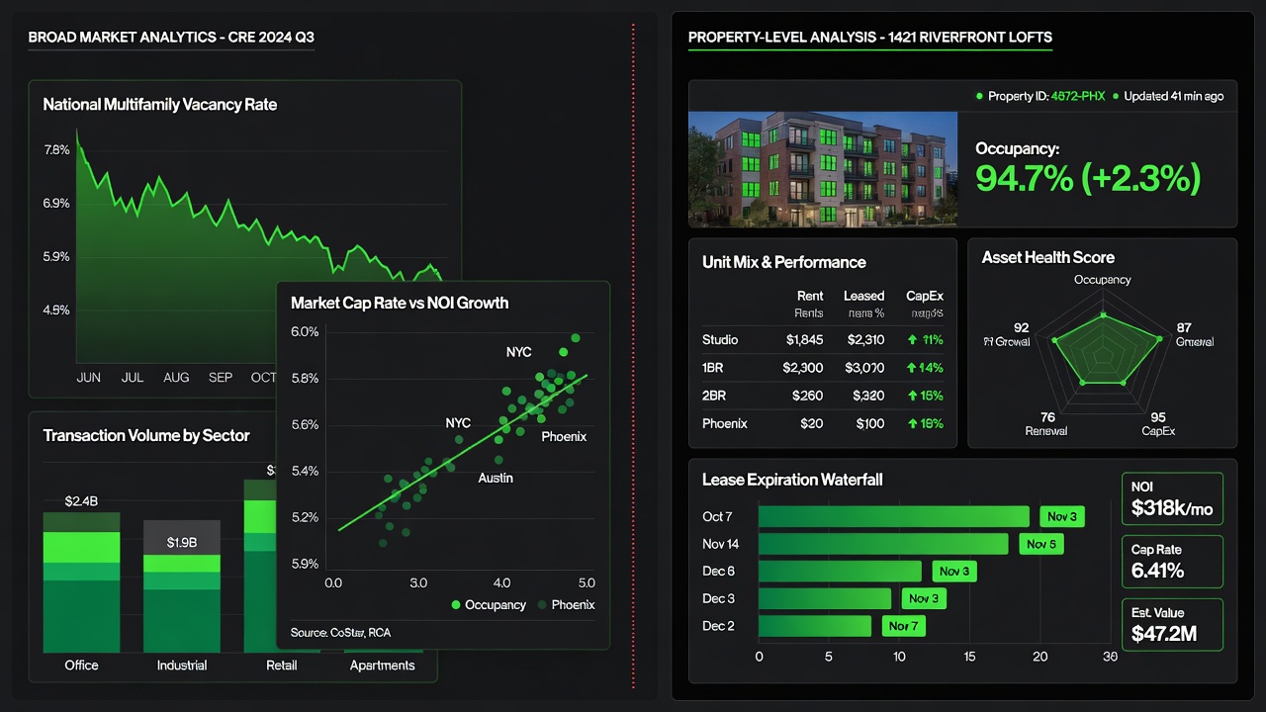Toggle the Phoenix legend item in scatter chart
The image size is (1266, 712).
(x=566, y=604)
